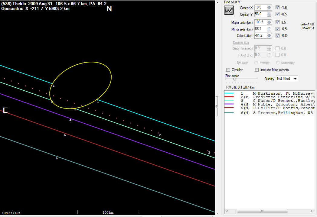This screenshot has height=217, width=317.
Task: Decrease Orientation with down arrow
Action: click(x=269, y=37)
